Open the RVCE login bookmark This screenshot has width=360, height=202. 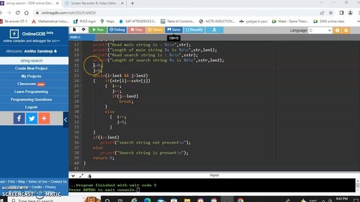(84, 21)
